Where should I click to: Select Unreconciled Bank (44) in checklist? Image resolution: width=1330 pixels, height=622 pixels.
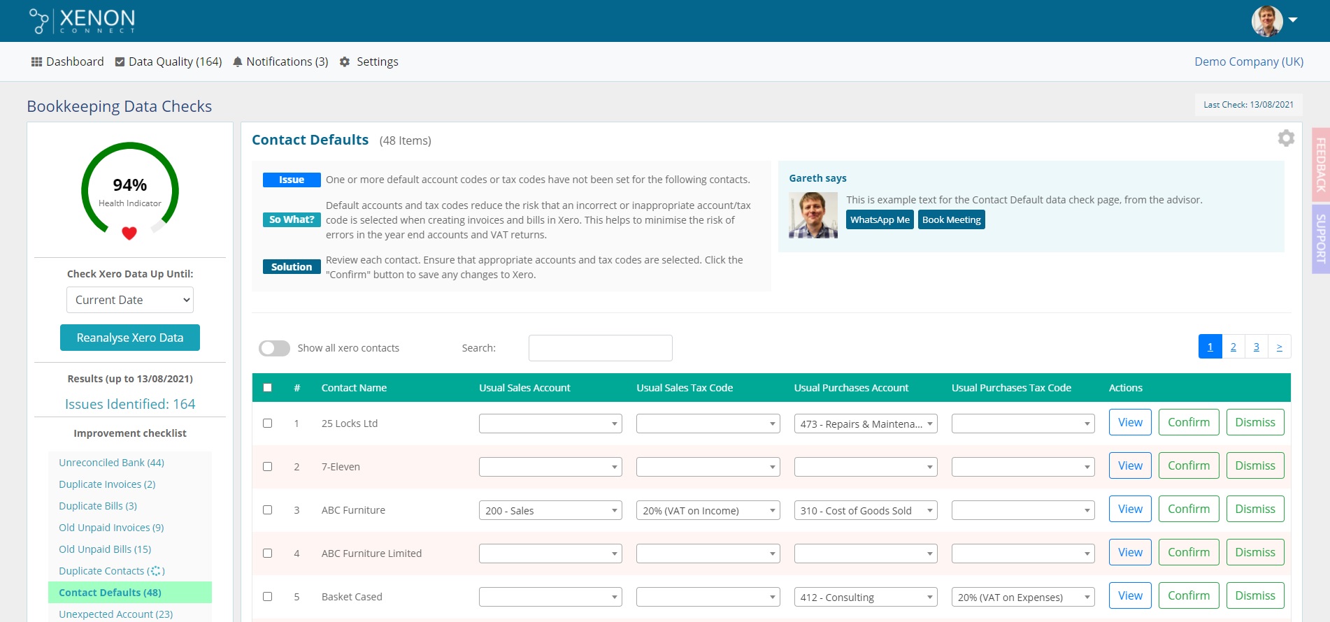point(111,463)
